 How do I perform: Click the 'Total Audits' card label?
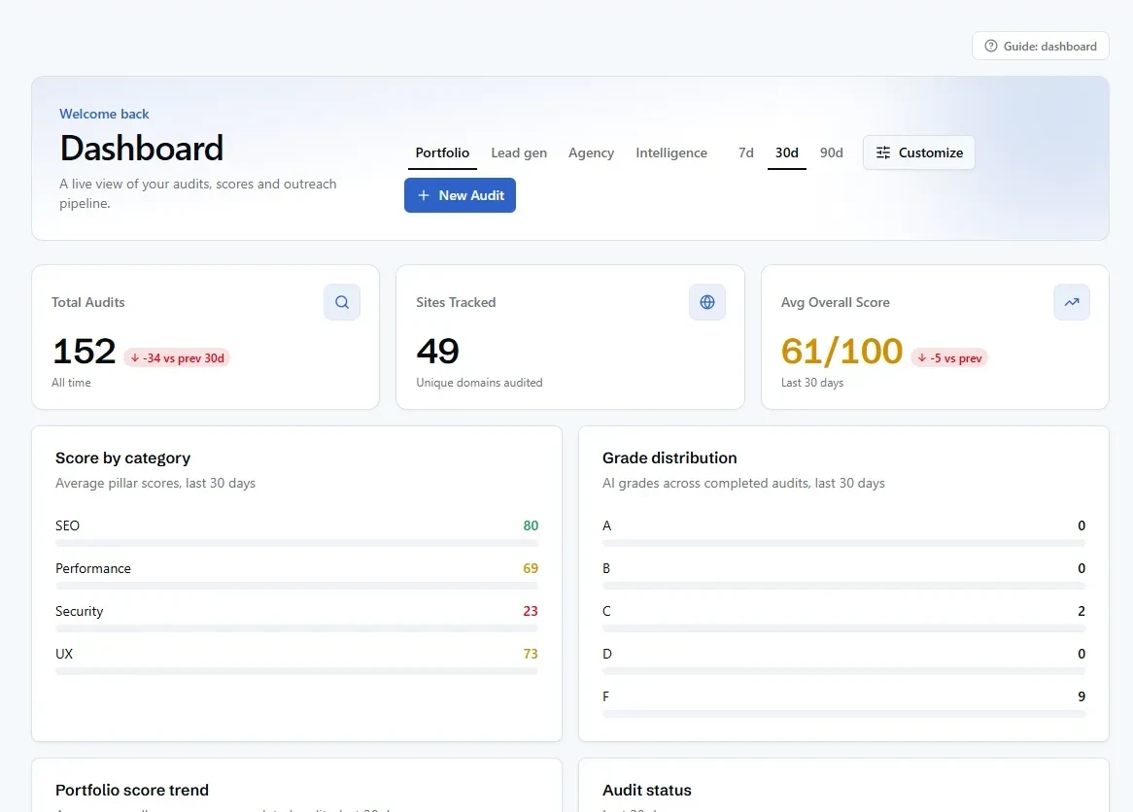click(x=88, y=302)
